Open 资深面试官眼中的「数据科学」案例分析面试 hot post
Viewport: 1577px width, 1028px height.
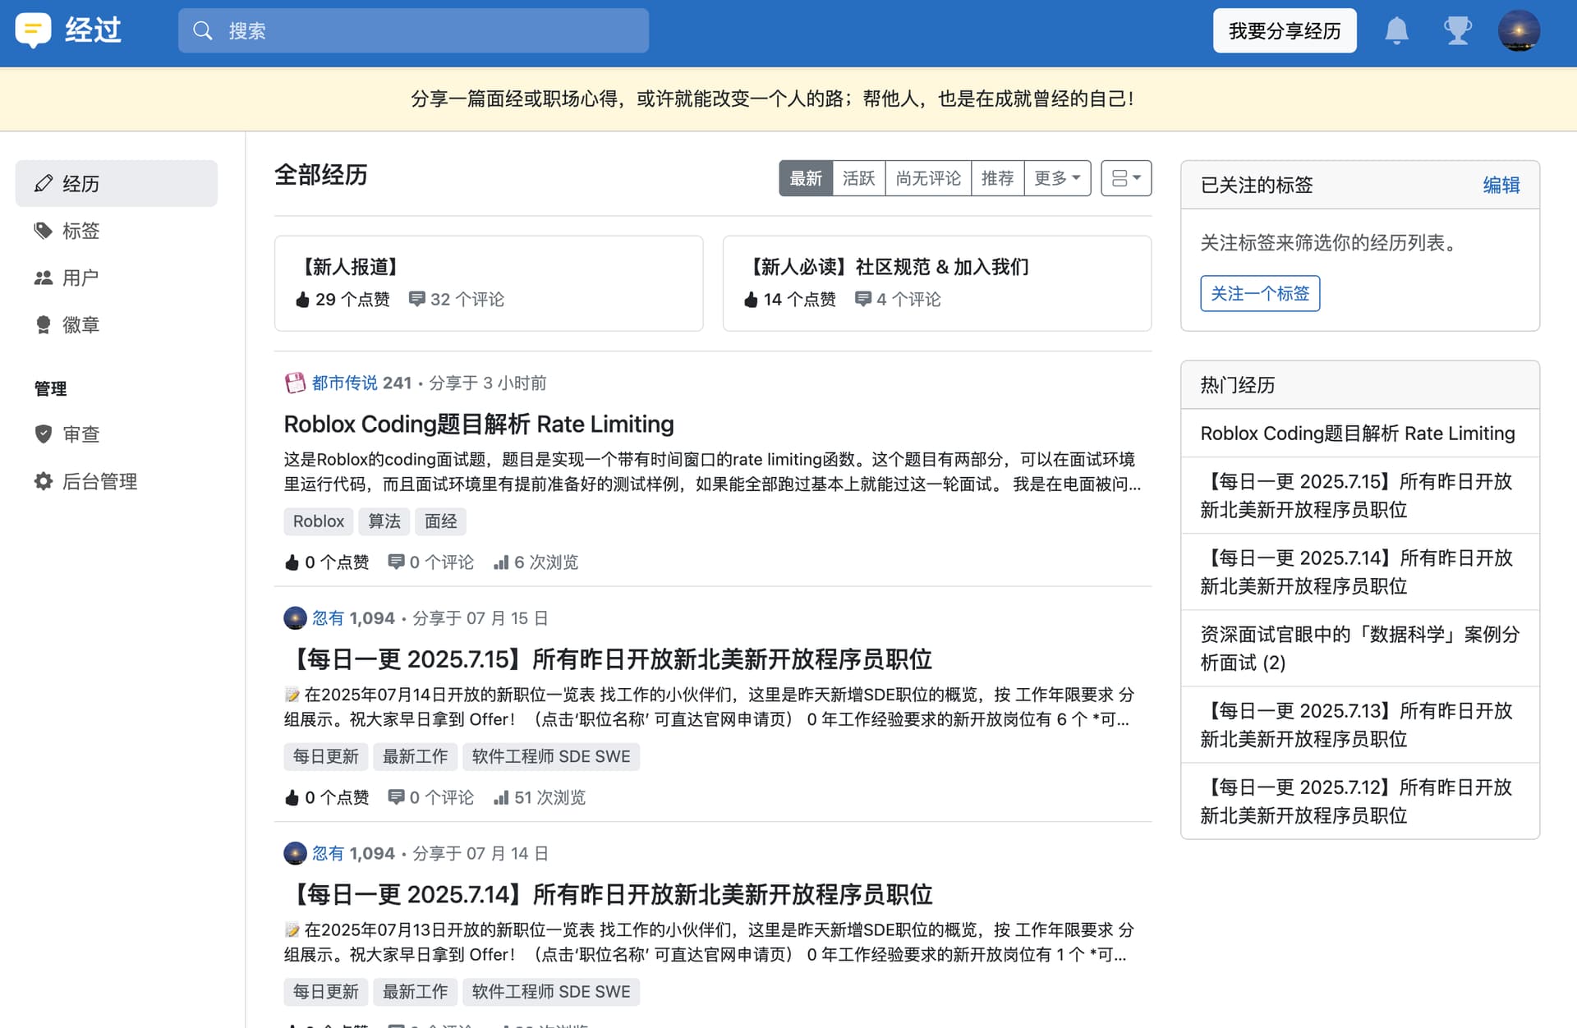1360,649
